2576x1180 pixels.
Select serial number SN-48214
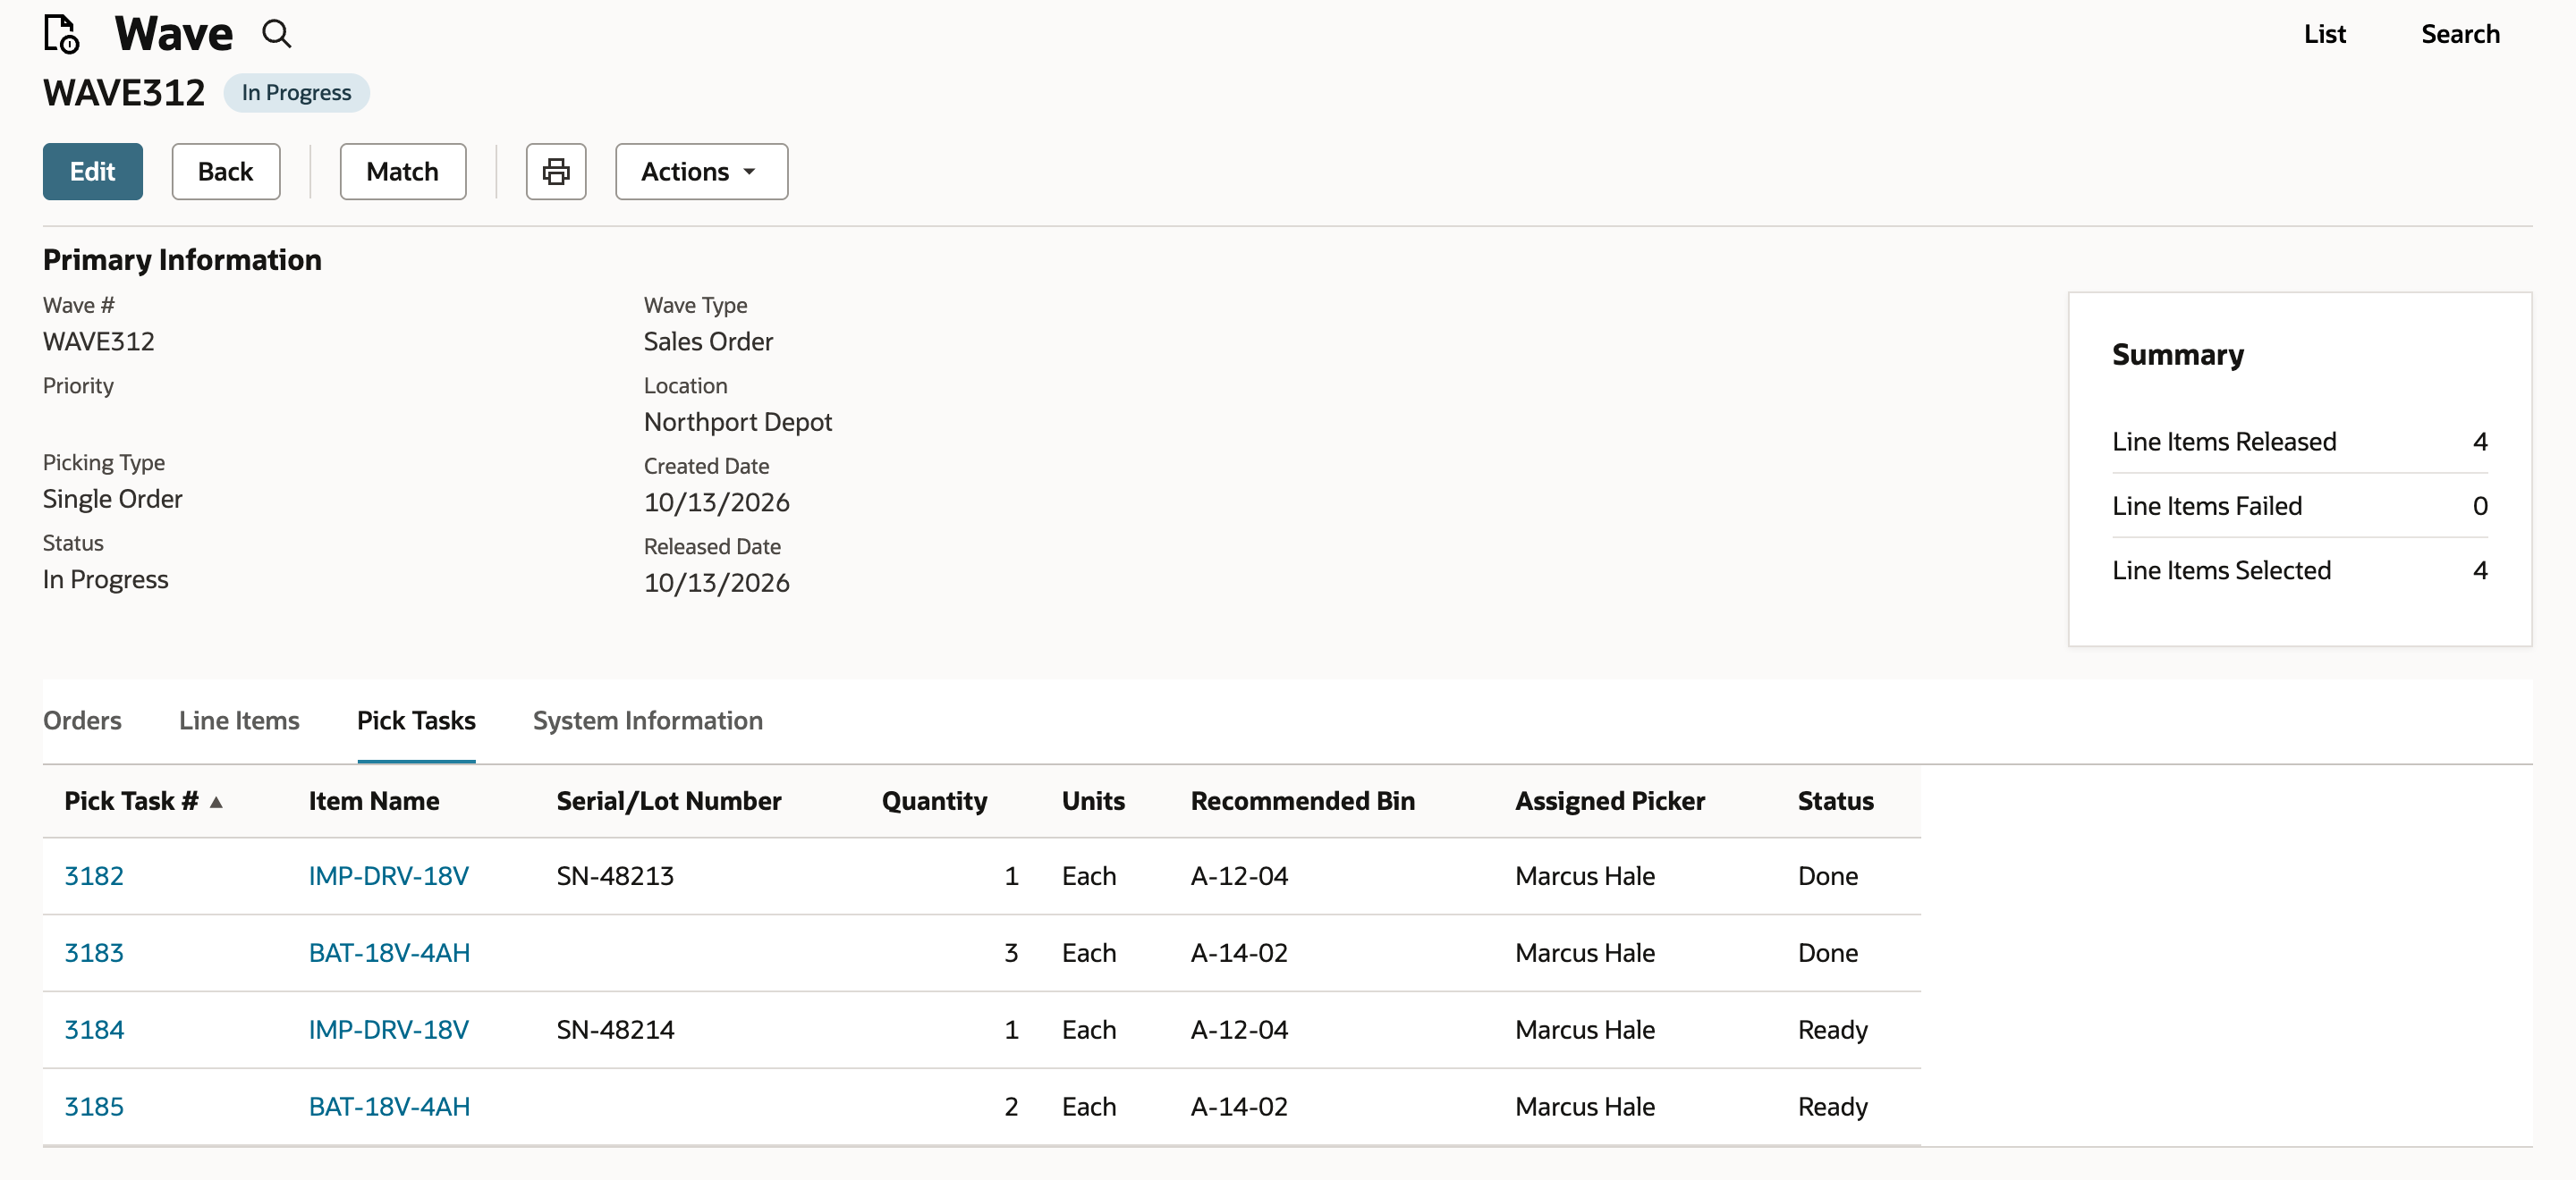point(615,1030)
